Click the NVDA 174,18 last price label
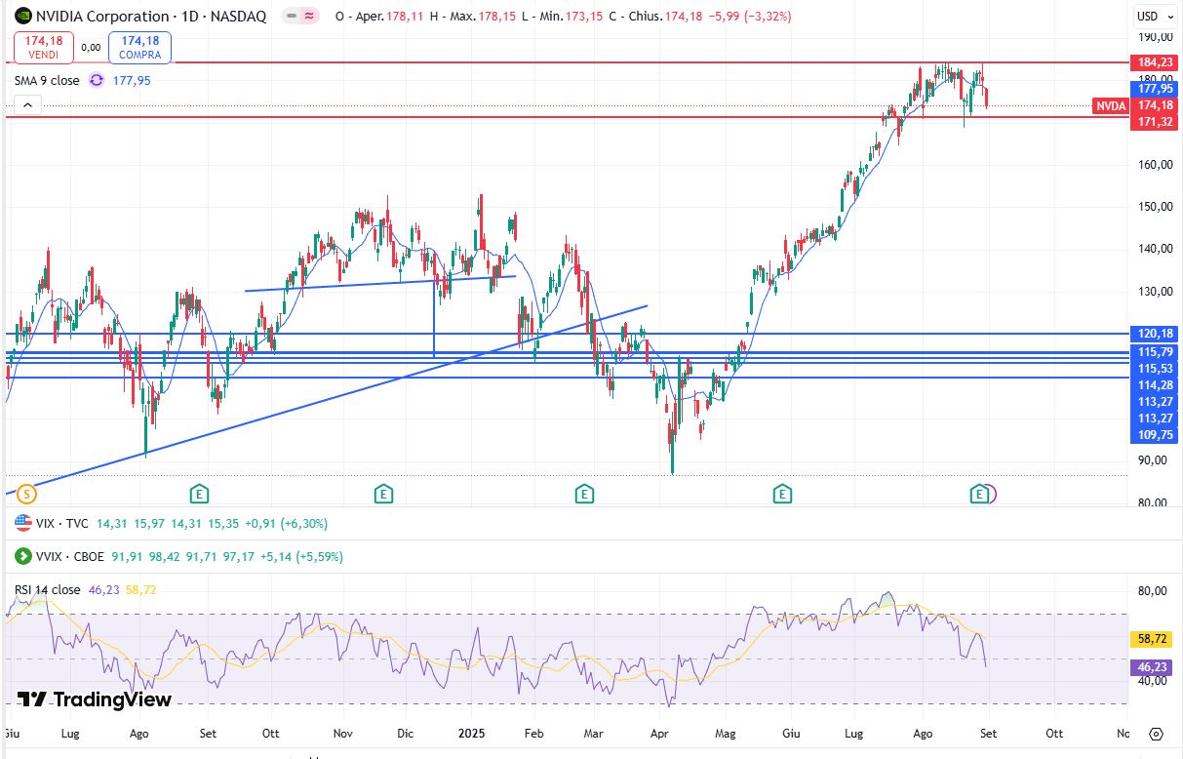The image size is (1183, 759). point(1135,105)
